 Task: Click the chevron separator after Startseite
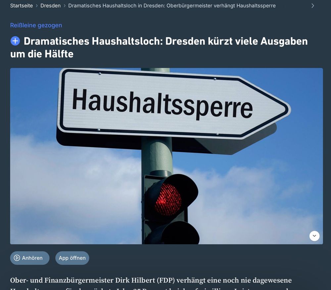[x=37, y=6]
